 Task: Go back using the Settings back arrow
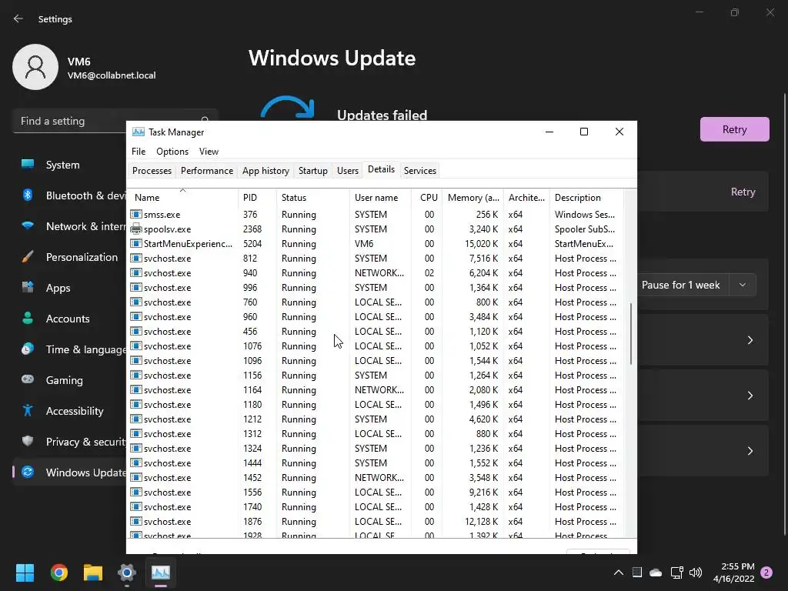point(18,18)
